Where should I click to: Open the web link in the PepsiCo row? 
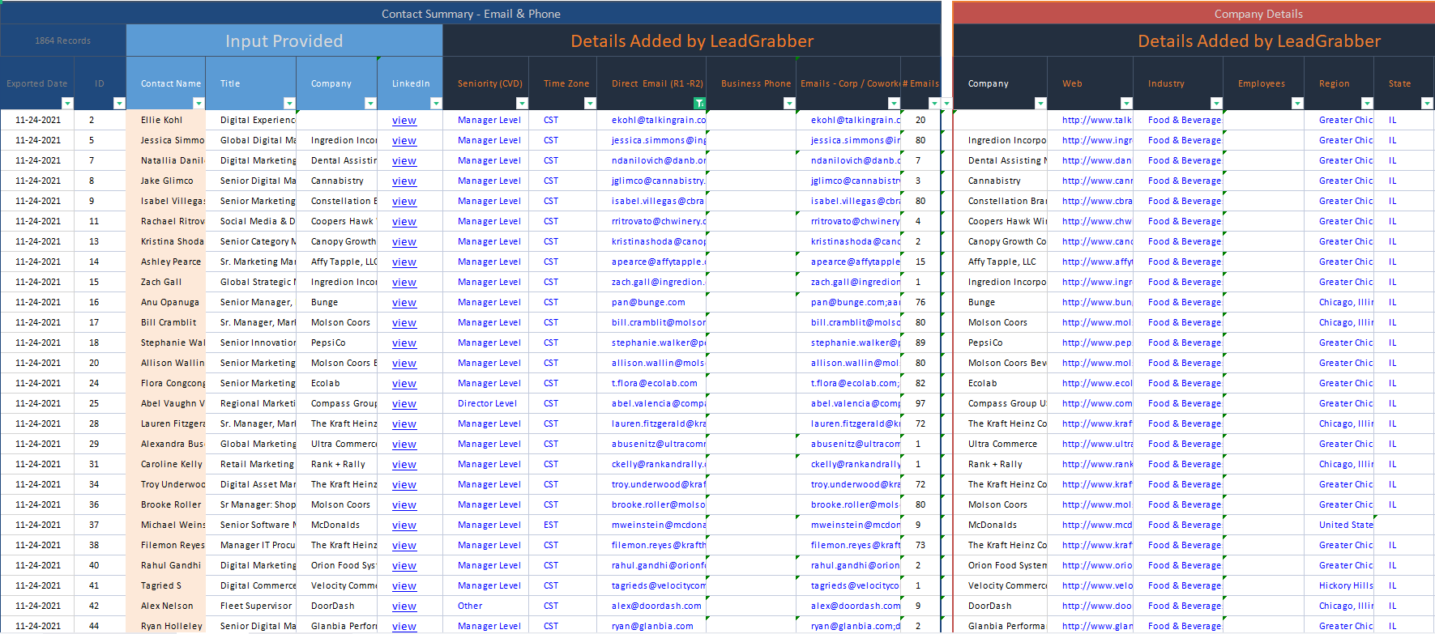point(1097,343)
